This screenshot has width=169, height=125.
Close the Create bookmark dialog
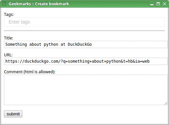164,4
